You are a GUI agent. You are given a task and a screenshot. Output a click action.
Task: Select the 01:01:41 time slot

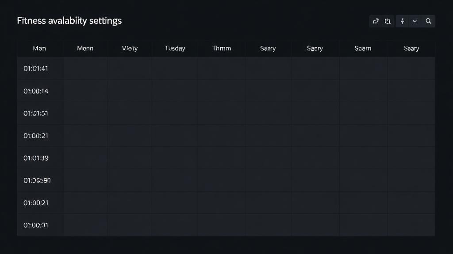[x=35, y=68]
